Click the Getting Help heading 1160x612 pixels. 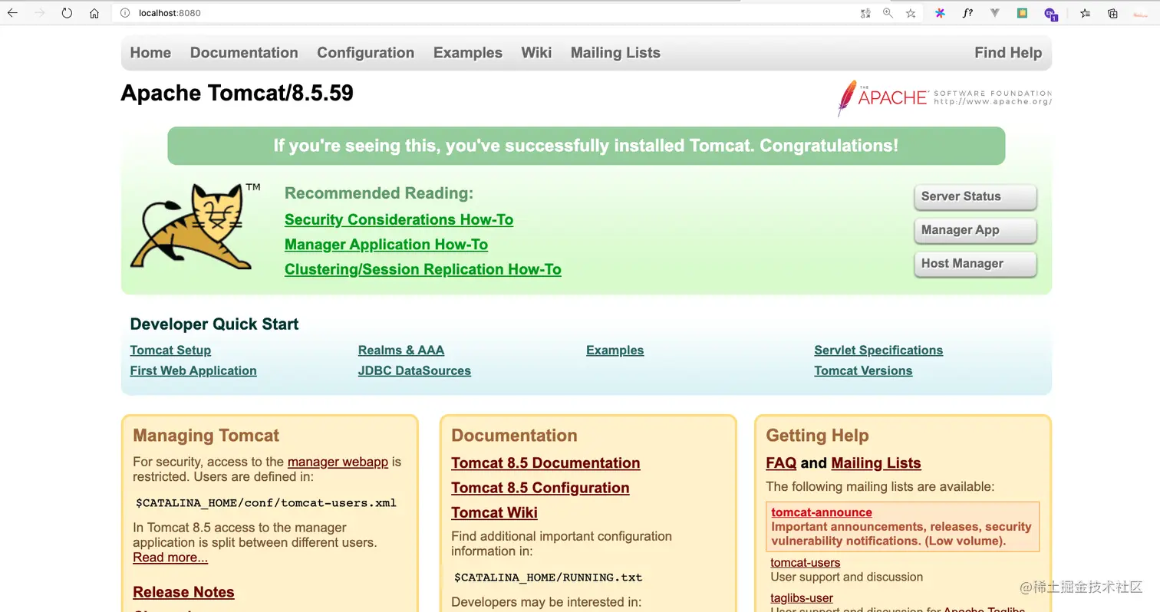[817, 436]
